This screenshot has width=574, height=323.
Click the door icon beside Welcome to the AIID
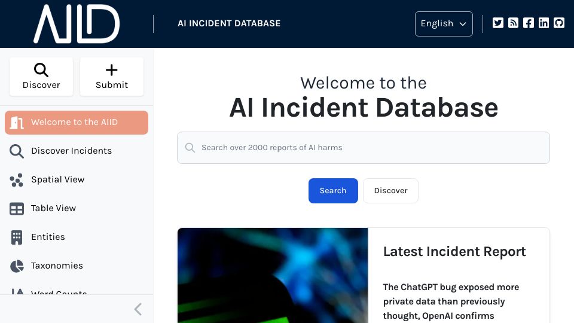[x=17, y=122]
